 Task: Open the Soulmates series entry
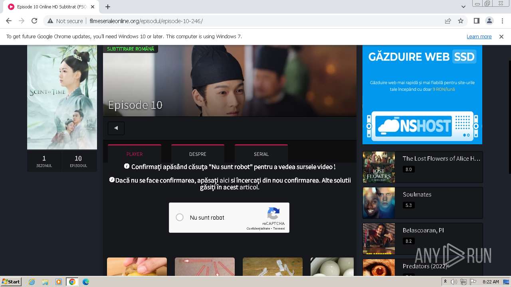pyautogui.click(x=417, y=194)
